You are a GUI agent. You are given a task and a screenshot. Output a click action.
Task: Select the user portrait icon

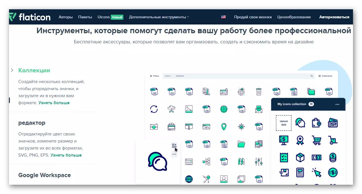click(224, 179)
